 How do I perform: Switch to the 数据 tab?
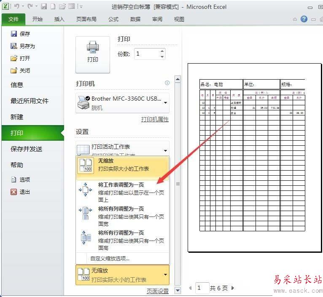[135, 19]
